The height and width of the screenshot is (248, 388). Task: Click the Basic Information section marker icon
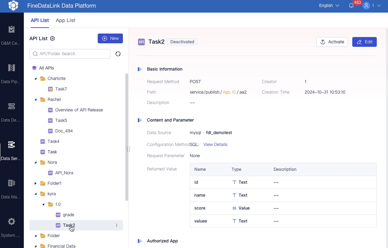[140, 69]
